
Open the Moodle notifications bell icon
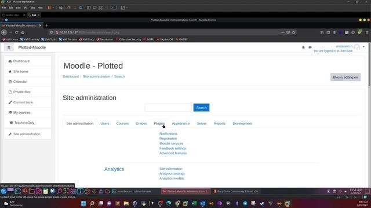tap(303, 47)
